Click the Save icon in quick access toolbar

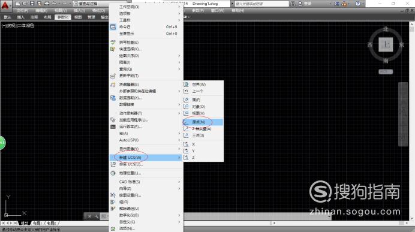coord(32,4)
